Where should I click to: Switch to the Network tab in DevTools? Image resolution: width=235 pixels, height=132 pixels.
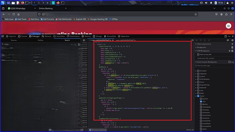[46, 36]
